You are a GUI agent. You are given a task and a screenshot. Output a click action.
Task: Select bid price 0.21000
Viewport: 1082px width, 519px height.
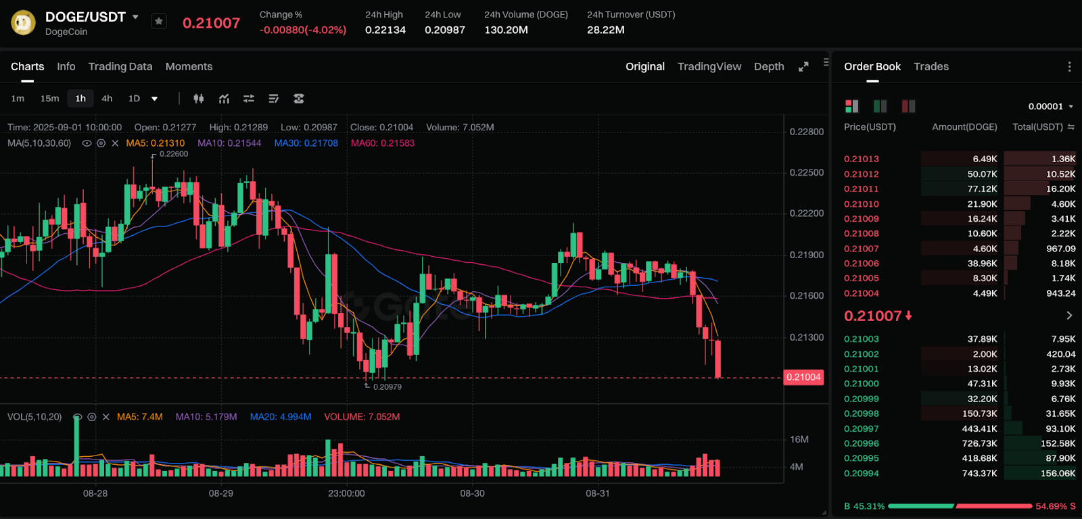862,384
